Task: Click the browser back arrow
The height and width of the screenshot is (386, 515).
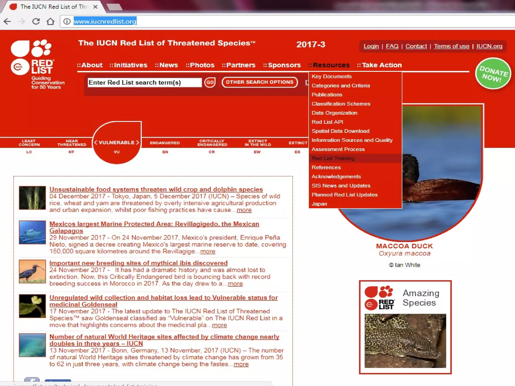Action: [x=7, y=21]
